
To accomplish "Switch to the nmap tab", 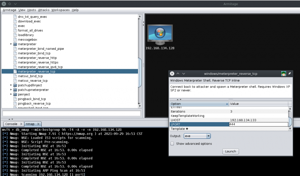I will tap(30, 124).
